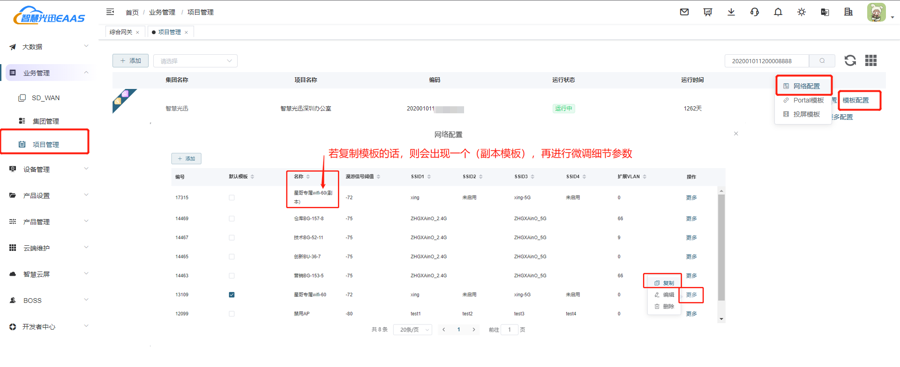Screen dimensions: 900x367
Task: Switch to the 综合网关 tab
Action: coord(121,32)
